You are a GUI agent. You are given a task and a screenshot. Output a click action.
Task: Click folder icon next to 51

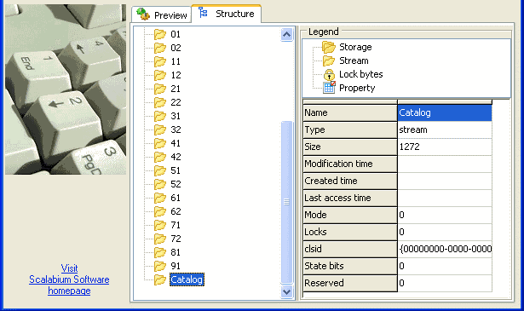[160, 170]
